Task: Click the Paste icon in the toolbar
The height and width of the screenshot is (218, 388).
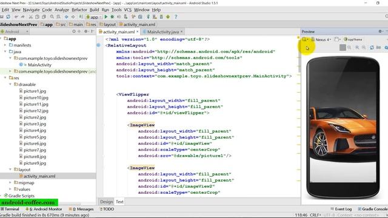Action: point(44,17)
